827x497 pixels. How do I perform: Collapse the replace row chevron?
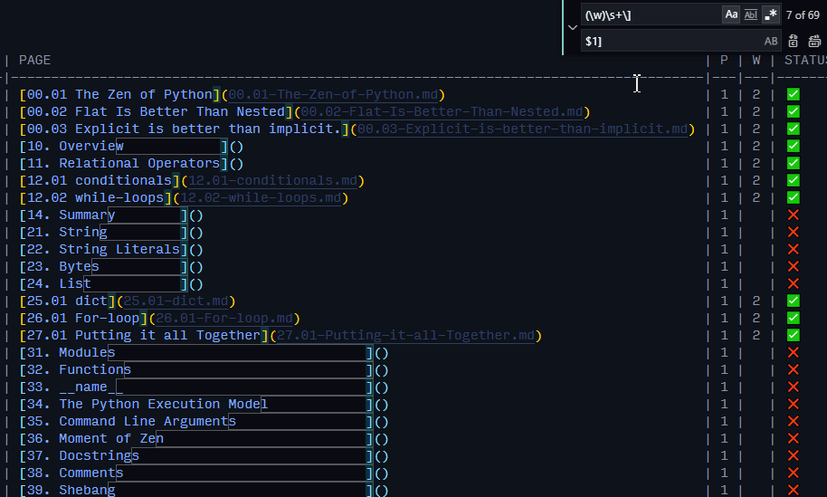[572, 27]
